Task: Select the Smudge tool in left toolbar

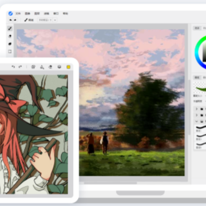Action: (10, 44)
